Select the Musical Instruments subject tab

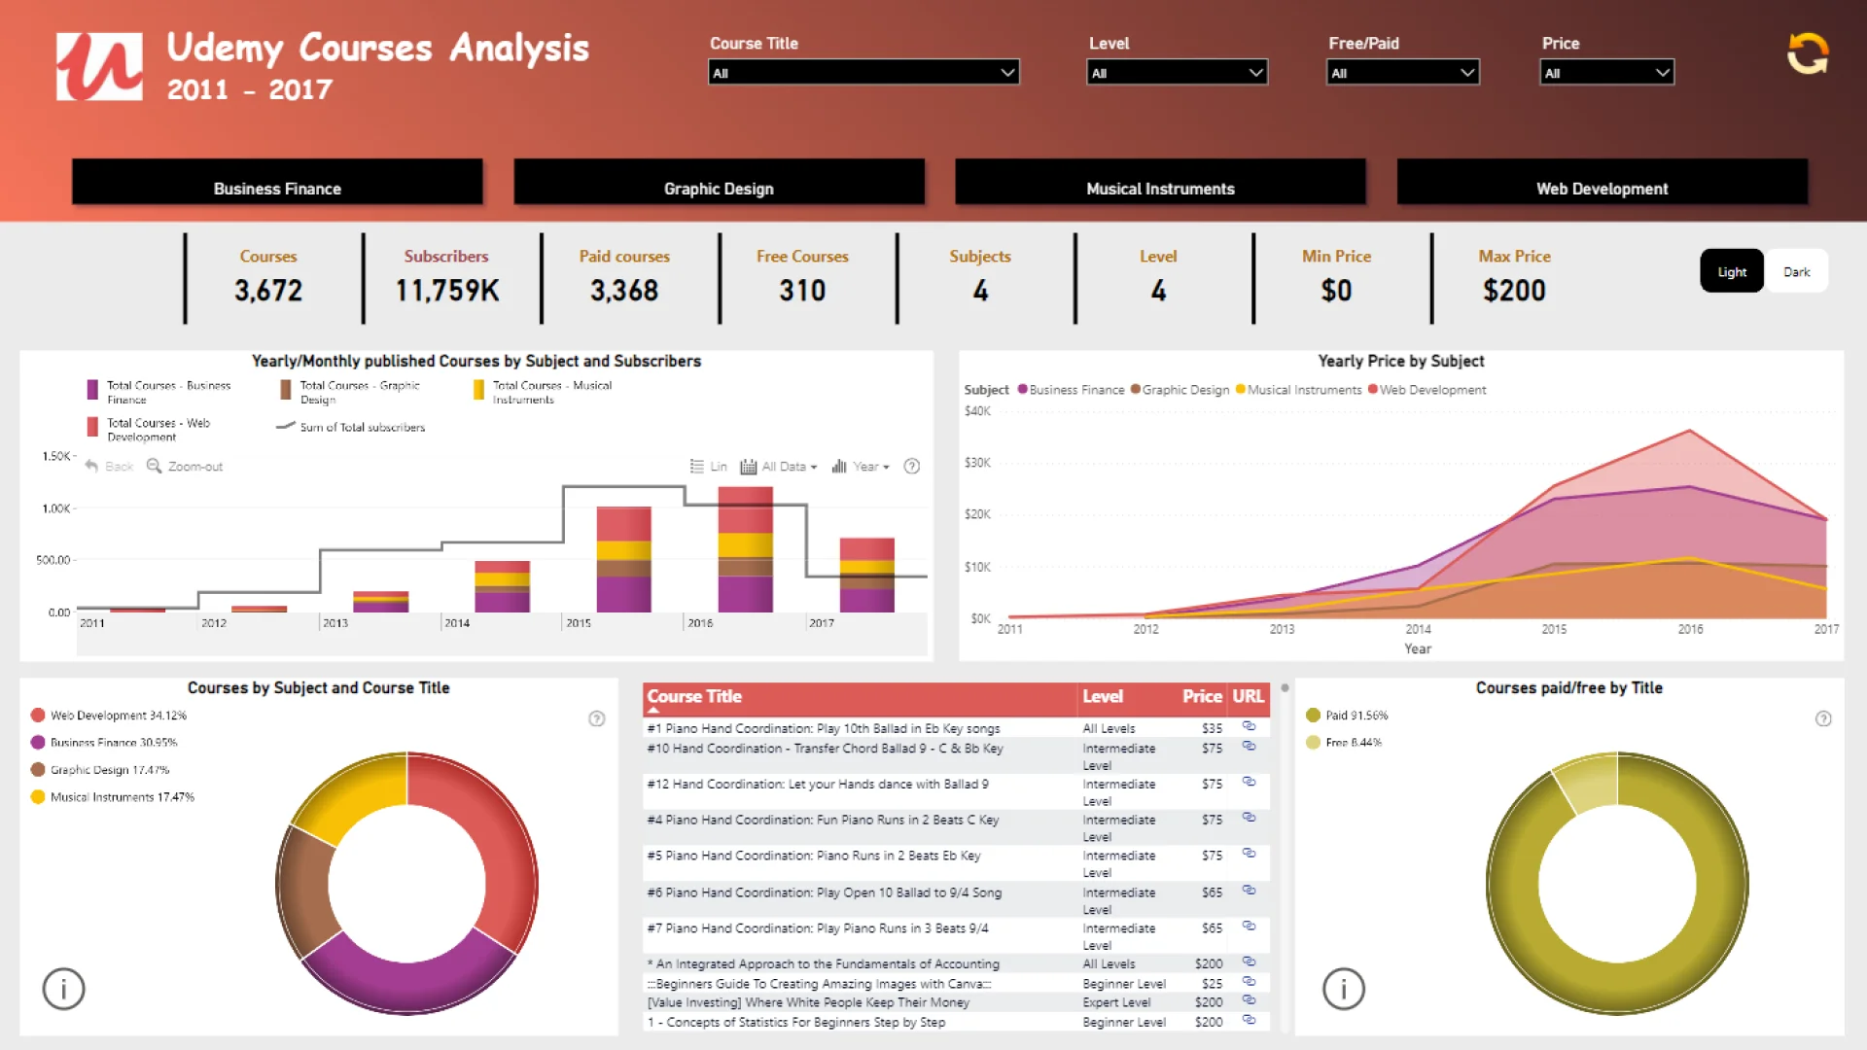[1160, 182]
